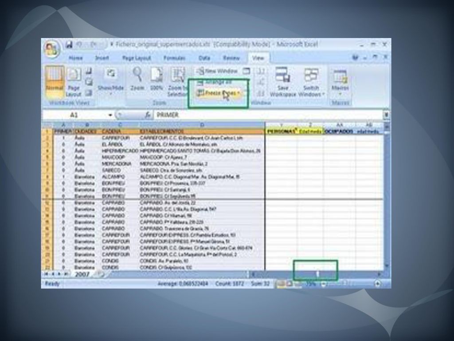
Task: Open the Excel Help icon in ribbon corner
Action: (355, 58)
